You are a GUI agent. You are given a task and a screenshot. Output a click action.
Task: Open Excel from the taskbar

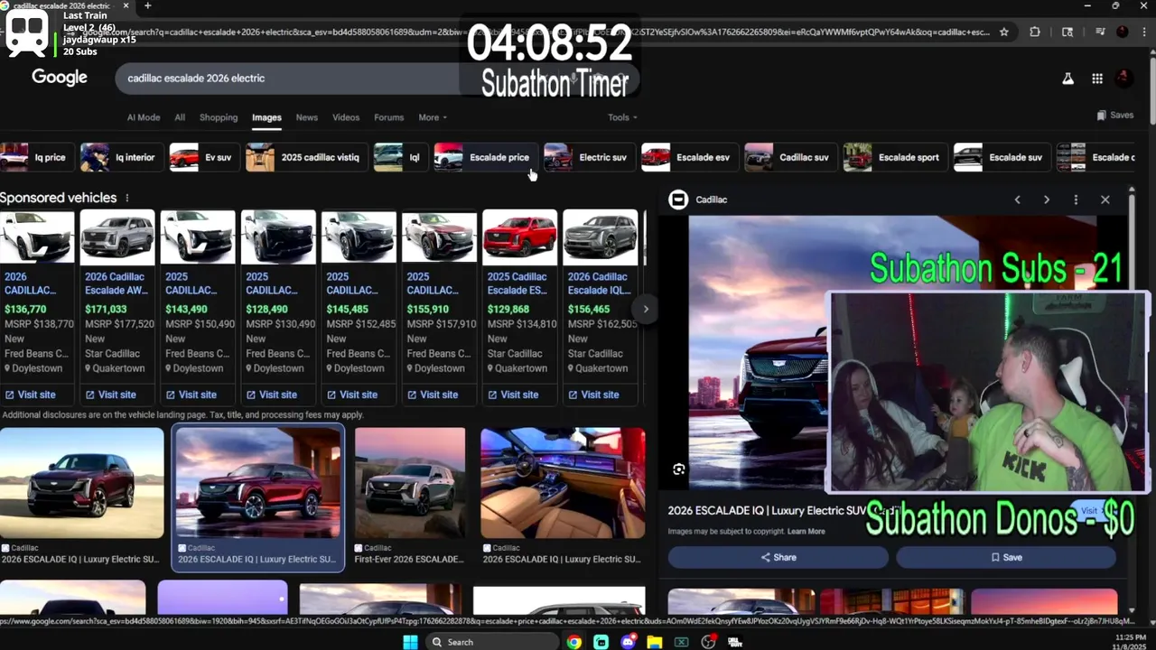[x=681, y=642]
